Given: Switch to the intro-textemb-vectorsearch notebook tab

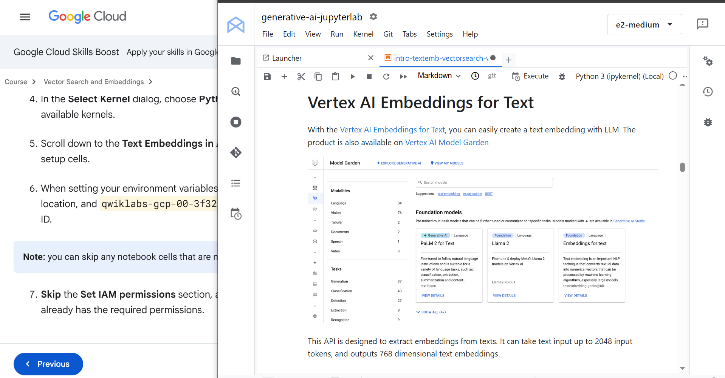Looking at the screenshot, I should pos(440,58).
